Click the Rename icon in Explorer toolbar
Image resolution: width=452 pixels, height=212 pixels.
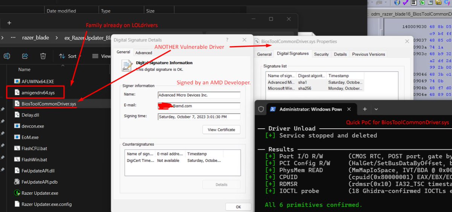[7, 56]
